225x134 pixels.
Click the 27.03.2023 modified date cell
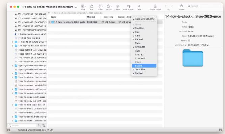pos(92,22)
